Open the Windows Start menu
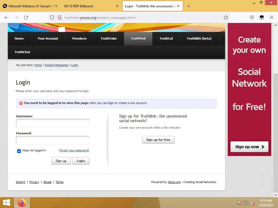 7,203
